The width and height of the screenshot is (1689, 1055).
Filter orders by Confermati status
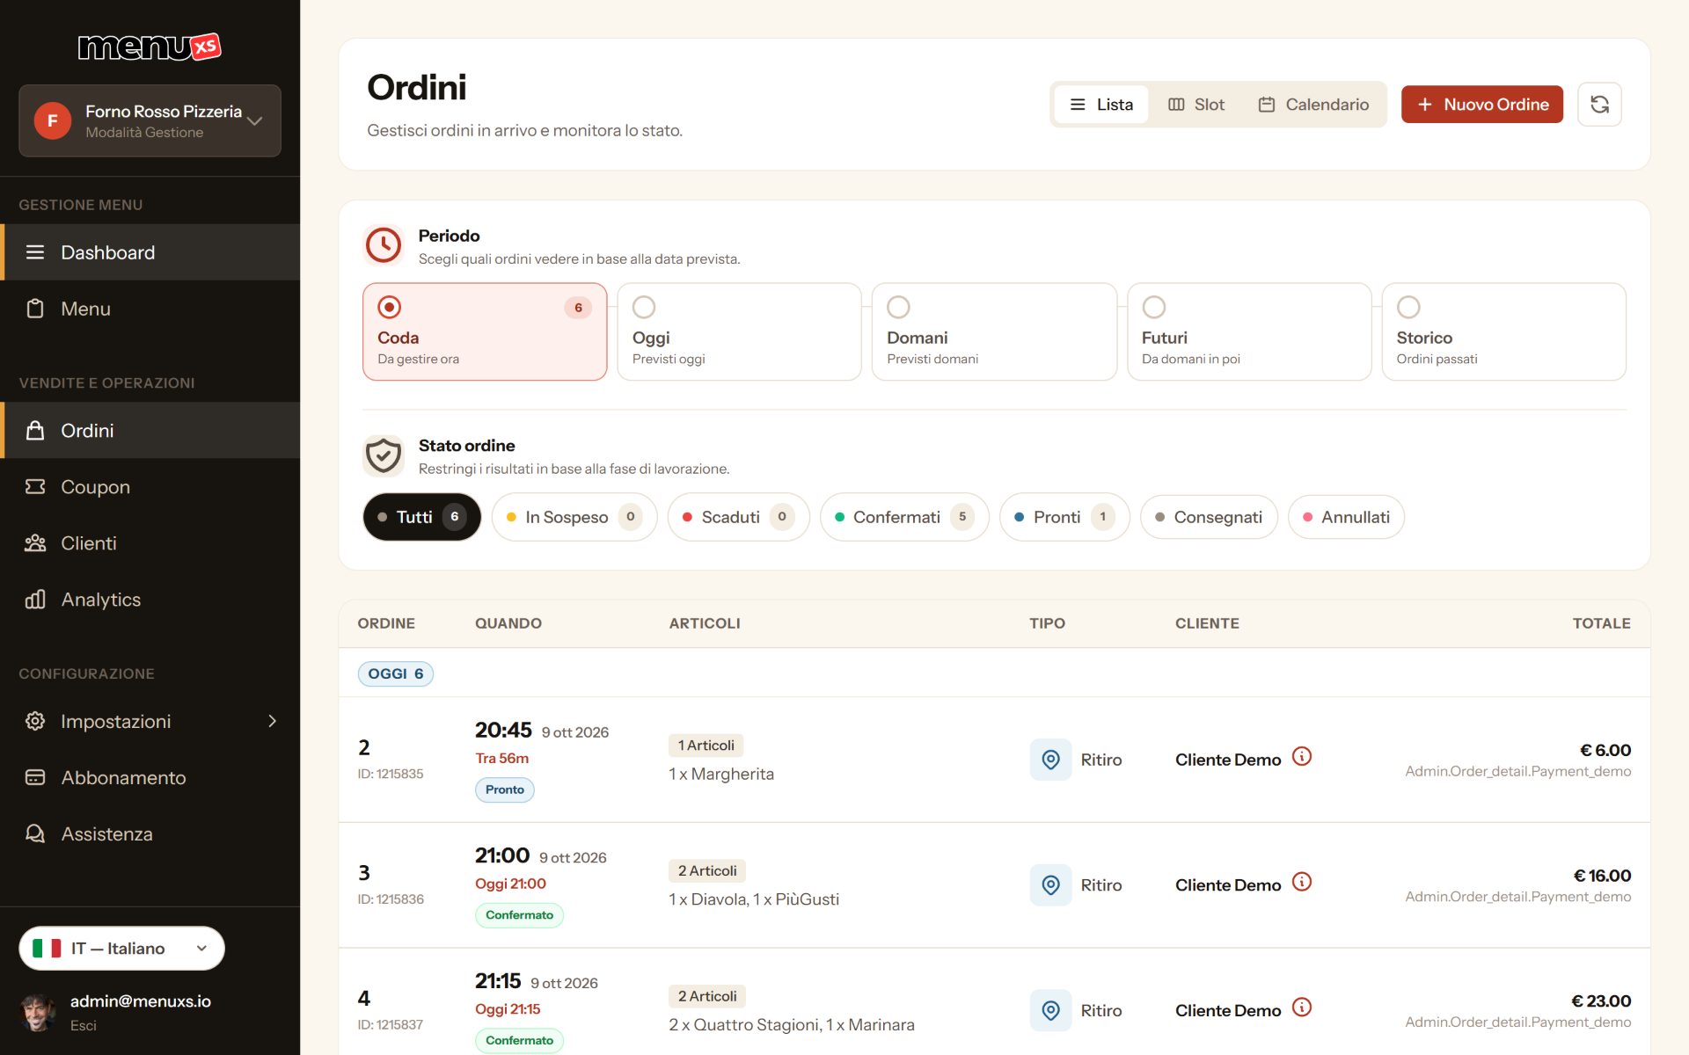904,517
